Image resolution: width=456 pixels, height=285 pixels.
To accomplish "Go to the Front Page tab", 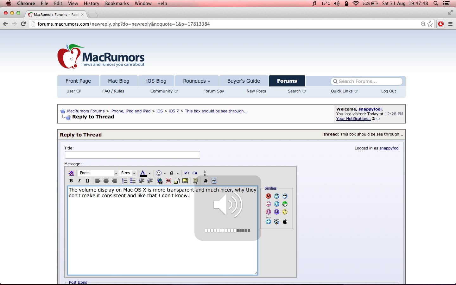I will (x=78, y=81).
